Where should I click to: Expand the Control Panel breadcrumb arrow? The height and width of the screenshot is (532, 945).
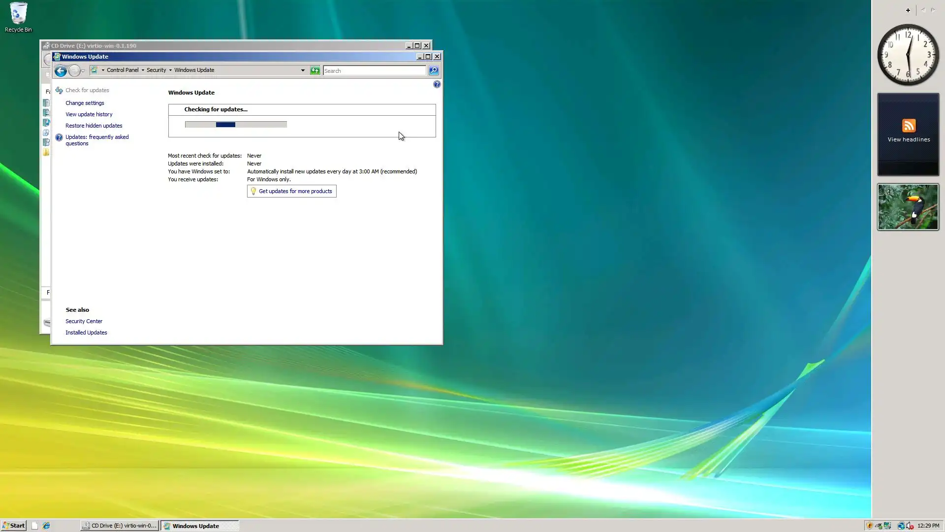pos(143,70)
